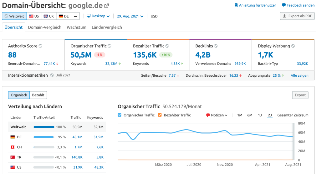Open the Domain-Vergleich tab
This screenshot has width=316, height=174.
coord(44,27)
